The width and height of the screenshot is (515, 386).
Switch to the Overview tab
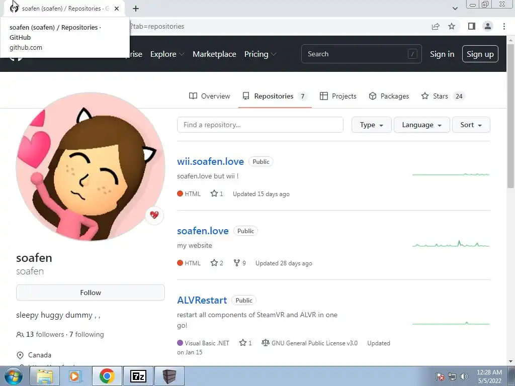tap(210, 96)
